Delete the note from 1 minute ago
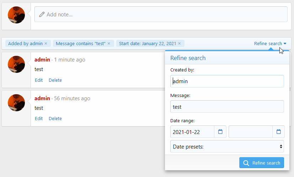Screen dimensions: 294x177 coord(55,80)
